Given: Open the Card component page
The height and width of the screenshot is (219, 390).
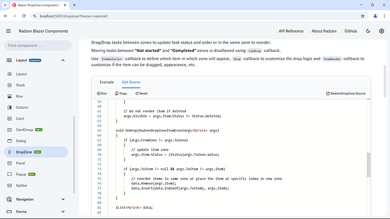Looking at the screenshot, I should pos(20,119).
